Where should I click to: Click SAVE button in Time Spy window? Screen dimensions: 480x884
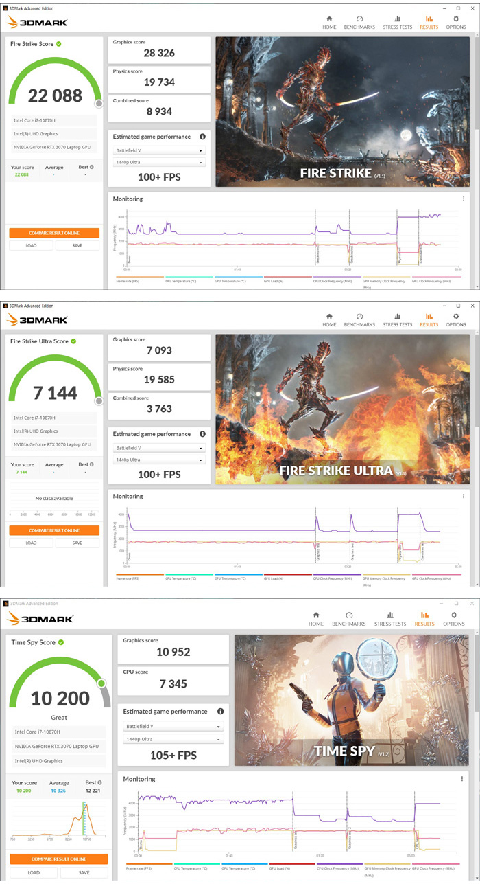click(x=84, y=872)
